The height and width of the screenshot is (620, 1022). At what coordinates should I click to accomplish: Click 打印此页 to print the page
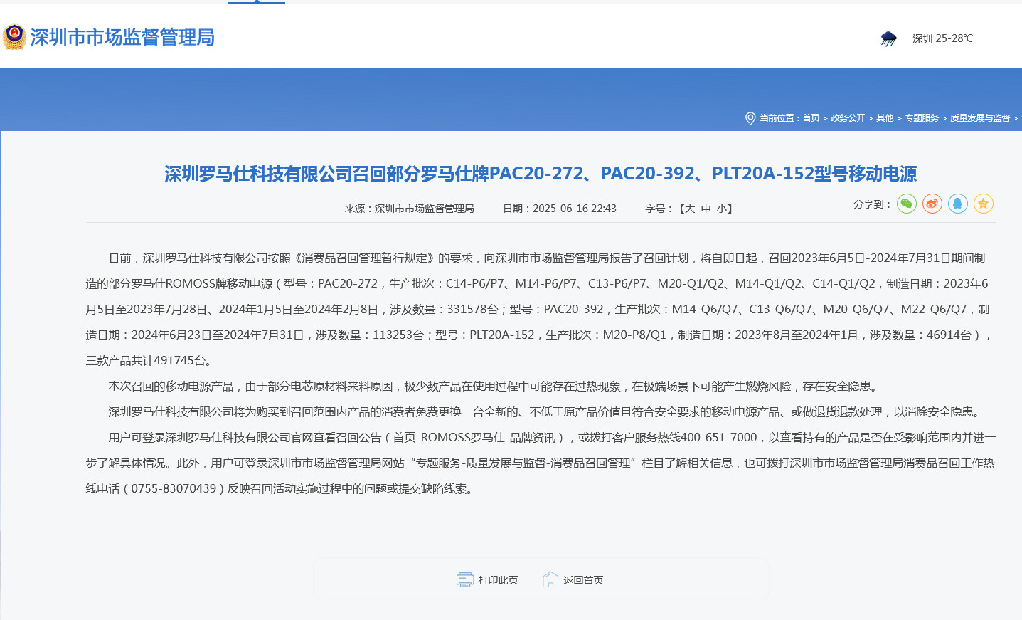pyautogui.click(x=498, y=580)
